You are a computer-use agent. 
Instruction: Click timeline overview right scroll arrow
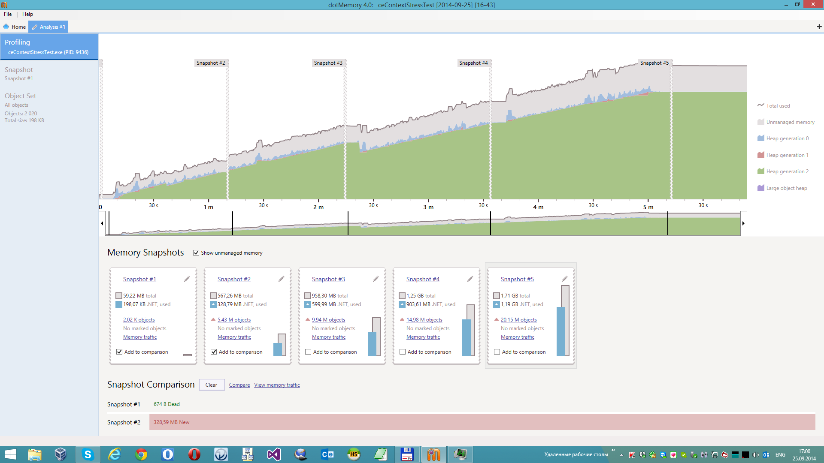(743, 223)
